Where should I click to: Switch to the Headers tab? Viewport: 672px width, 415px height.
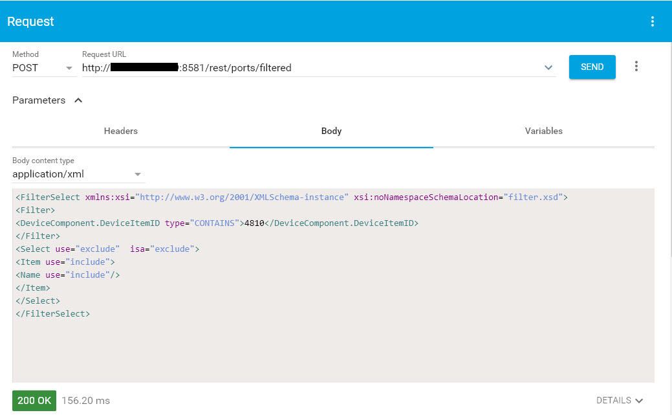point(121,131)
